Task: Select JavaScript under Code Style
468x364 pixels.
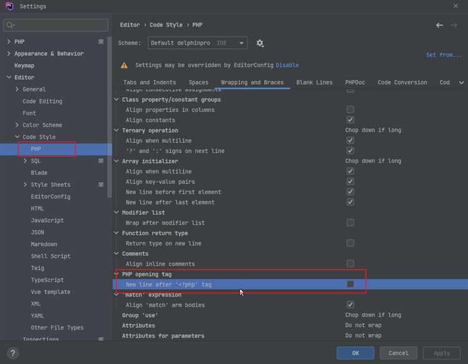Action: coord(47,220)
